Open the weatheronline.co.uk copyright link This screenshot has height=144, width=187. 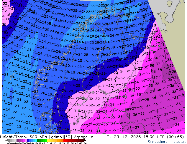pos(166,142)
